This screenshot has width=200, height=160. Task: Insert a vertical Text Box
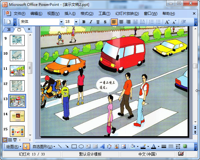(95, 146)
